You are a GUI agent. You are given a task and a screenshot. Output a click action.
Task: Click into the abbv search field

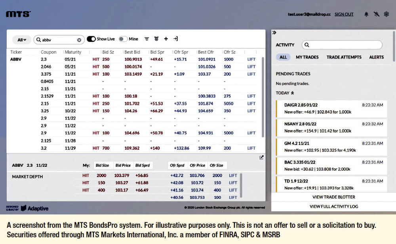point(59,40)
